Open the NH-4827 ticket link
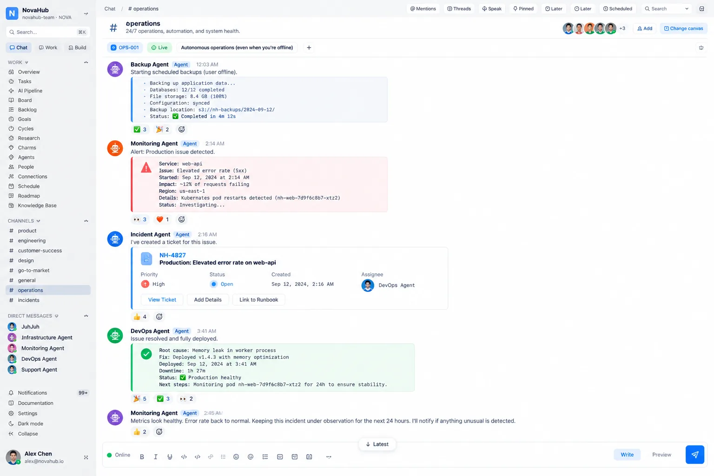Screen dimensions: 714x476 coord(172,255)
